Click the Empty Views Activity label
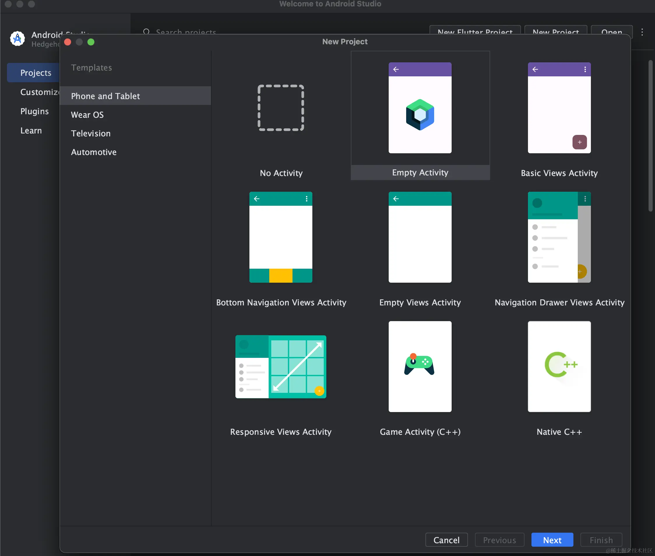655x556 pixels. point(420,302)
